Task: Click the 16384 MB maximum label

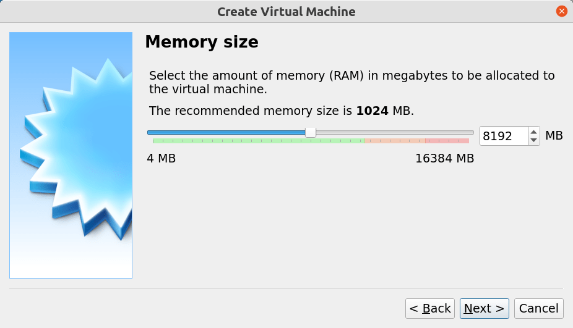Action: (444, 159)
